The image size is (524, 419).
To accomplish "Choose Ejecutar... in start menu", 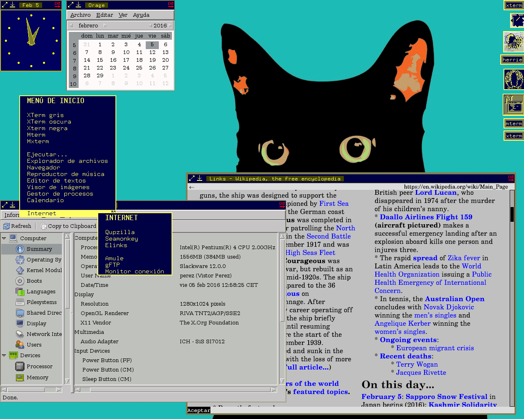I will (x=47, y=154).
